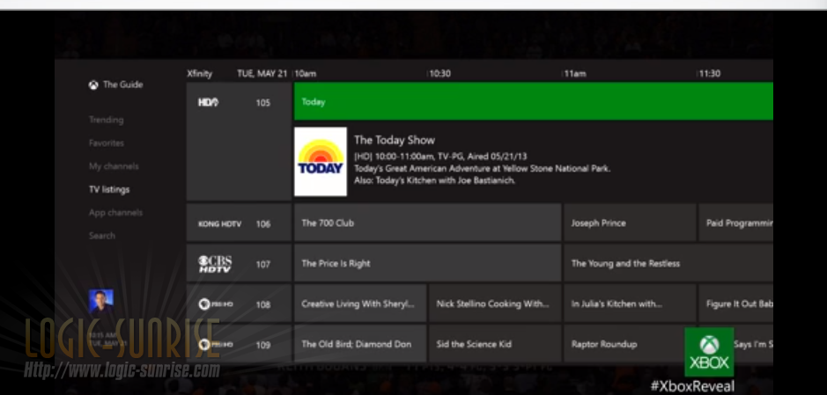The height and width of the screenshot is (395, 827).
Task: Click the 10:30 time marker in header
Action: [439, 74]
